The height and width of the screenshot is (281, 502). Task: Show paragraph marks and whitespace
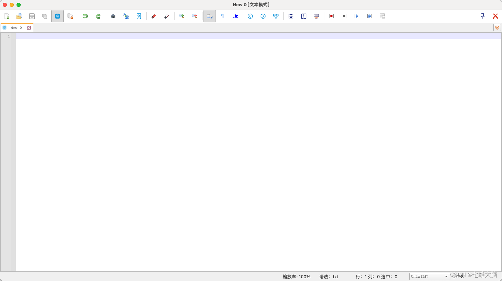[222, 16]
